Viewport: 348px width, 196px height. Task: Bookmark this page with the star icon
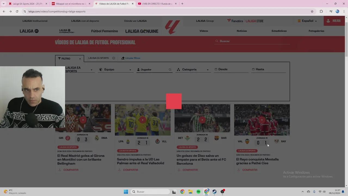[x=312, y=11]
